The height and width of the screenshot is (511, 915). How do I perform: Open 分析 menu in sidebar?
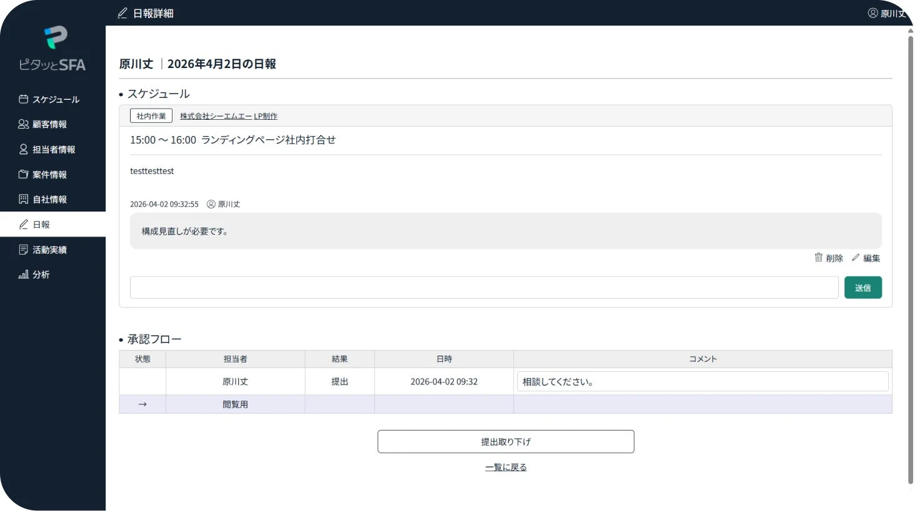tap(52, 275)
